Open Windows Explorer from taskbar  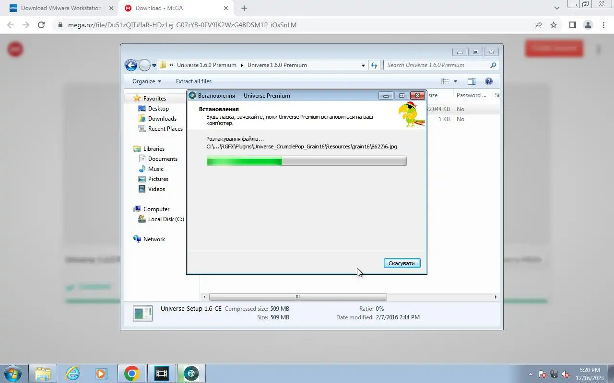click(x=43, y=373)
